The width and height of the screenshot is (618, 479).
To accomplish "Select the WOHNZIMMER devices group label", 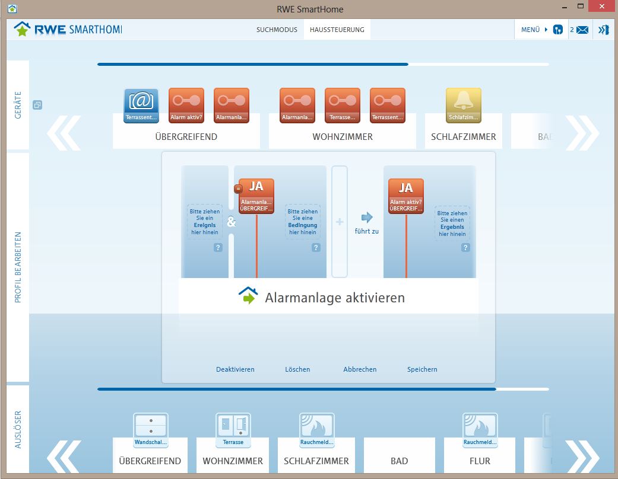I will pos(343,136).
